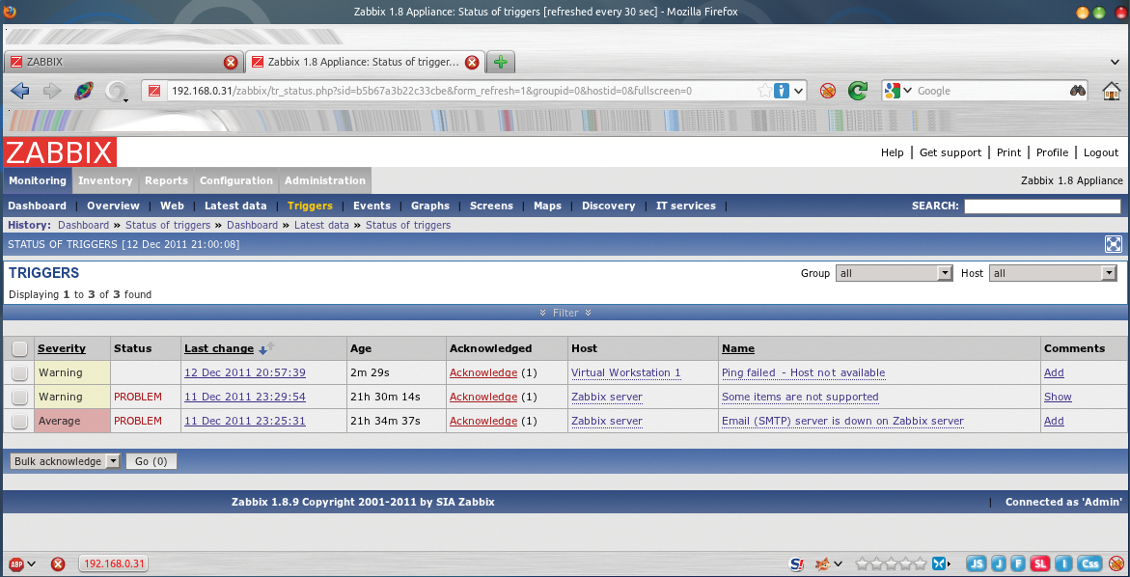Close the ZABBIX tab
The height and width of the screenshot is (577, 1130).
pos(231,62)
